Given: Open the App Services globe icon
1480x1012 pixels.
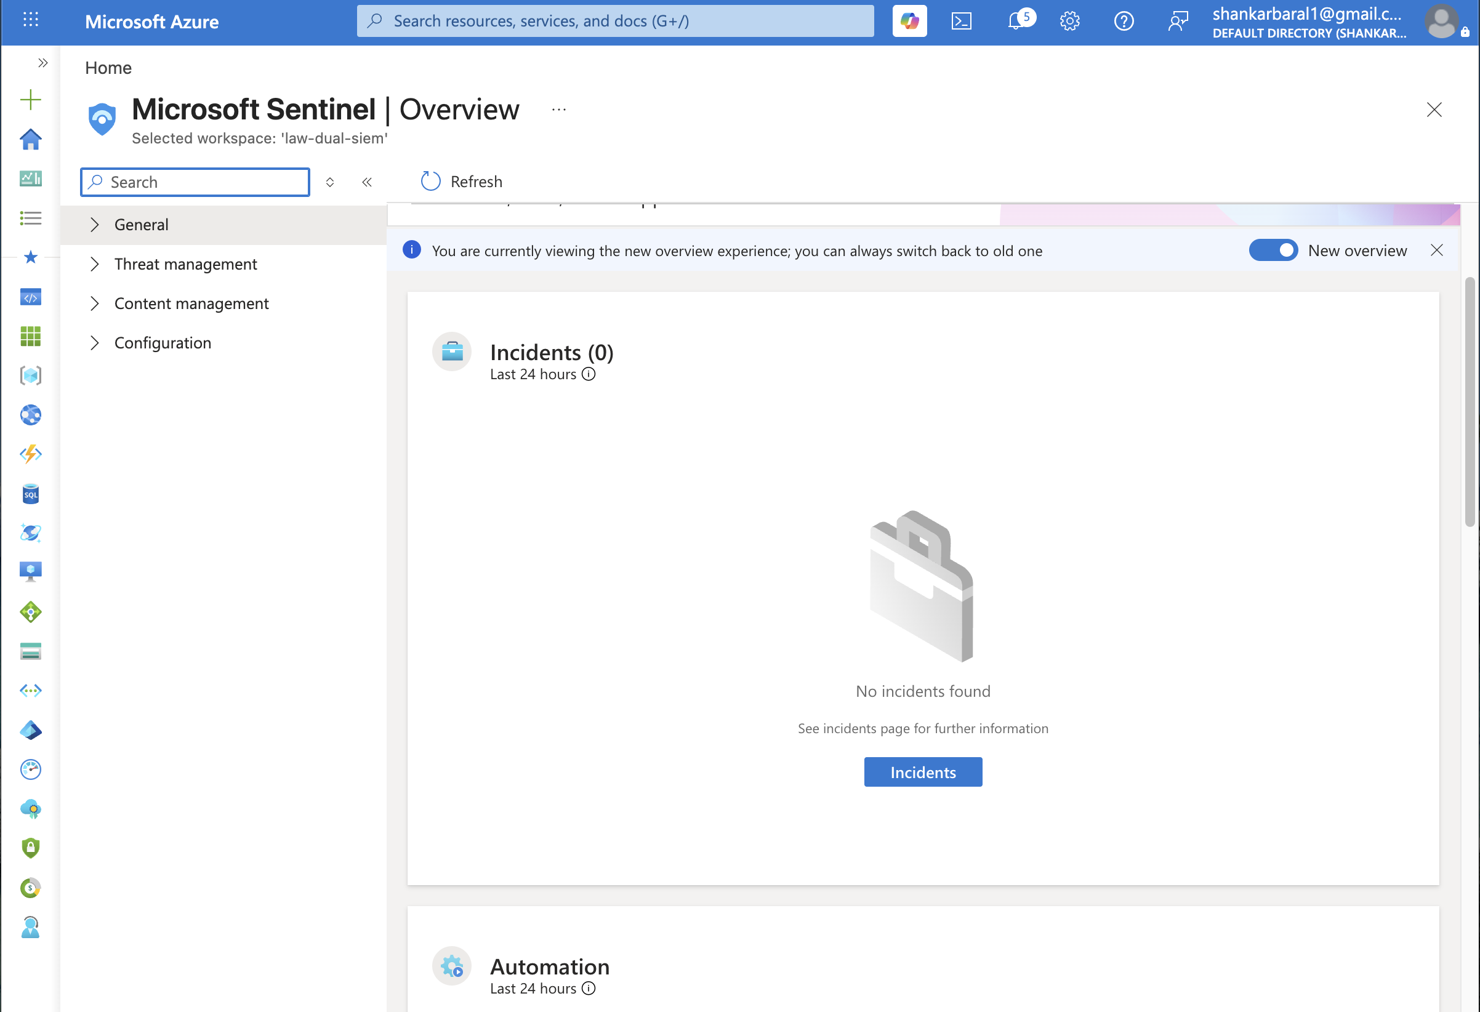Looking at the screenshot, I should pyautogui.click(x=31, y=416).
